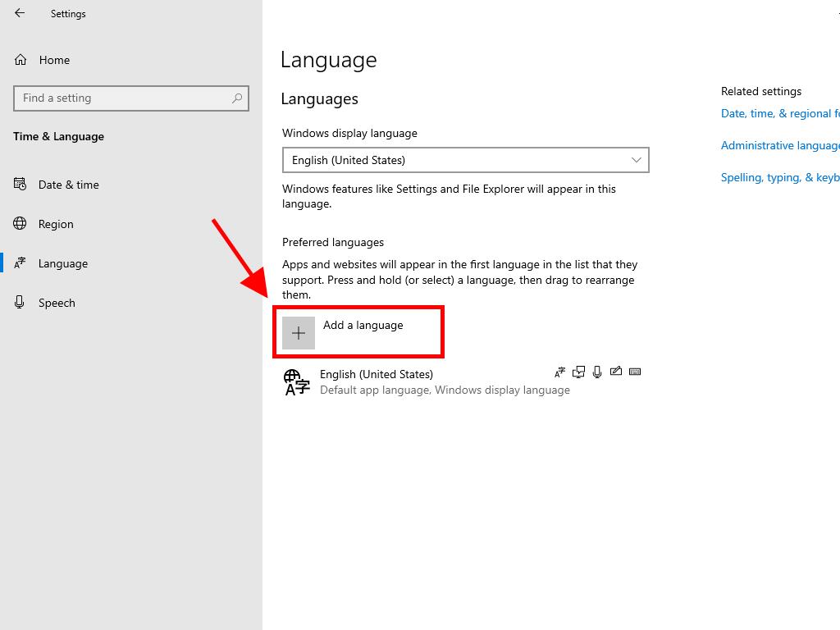
Task: Click the 'Default app language, Windows display language' text
Action: [445, 390]
